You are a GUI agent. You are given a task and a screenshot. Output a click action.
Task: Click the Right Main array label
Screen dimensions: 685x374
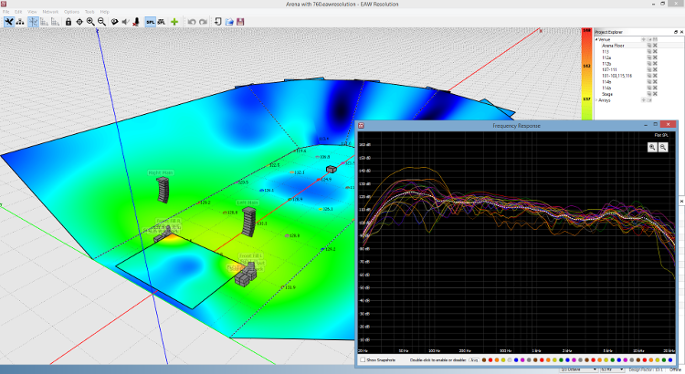click(x=161, y=172)
